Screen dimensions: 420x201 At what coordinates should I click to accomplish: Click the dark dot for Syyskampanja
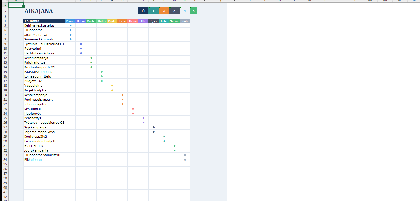154,127
